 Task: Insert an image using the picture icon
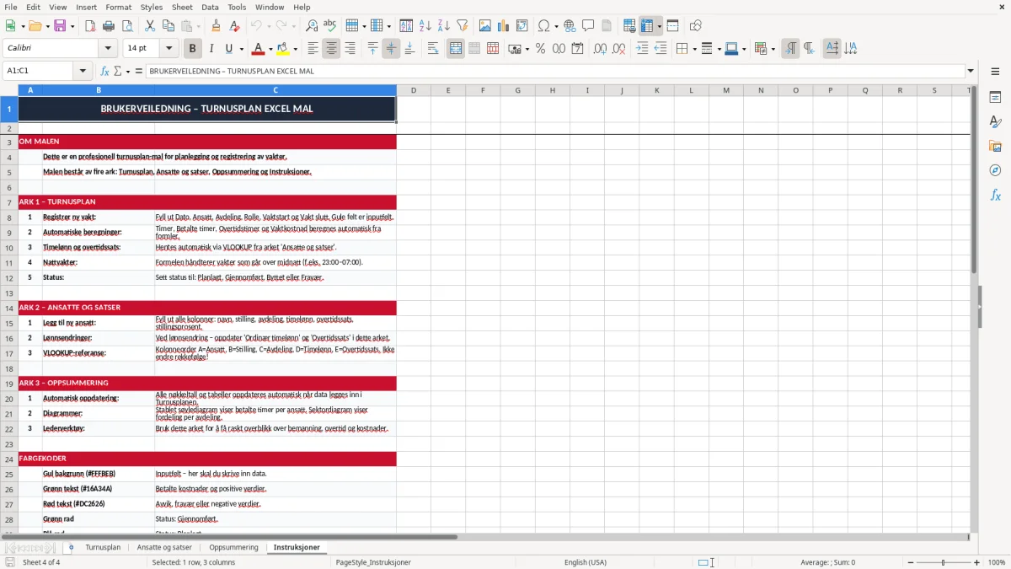coord(485,26)
